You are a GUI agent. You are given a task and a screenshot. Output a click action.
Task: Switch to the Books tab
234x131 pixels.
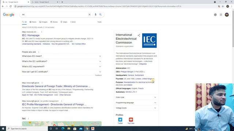click(x=54, y=22)
